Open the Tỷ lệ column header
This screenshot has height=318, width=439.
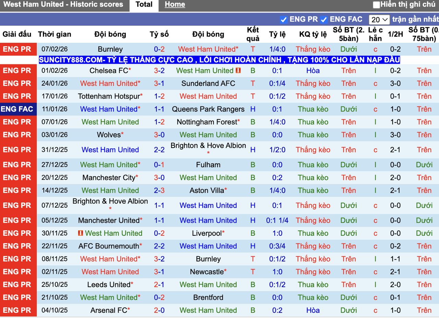pyautogui.click(x=277, y=34)
